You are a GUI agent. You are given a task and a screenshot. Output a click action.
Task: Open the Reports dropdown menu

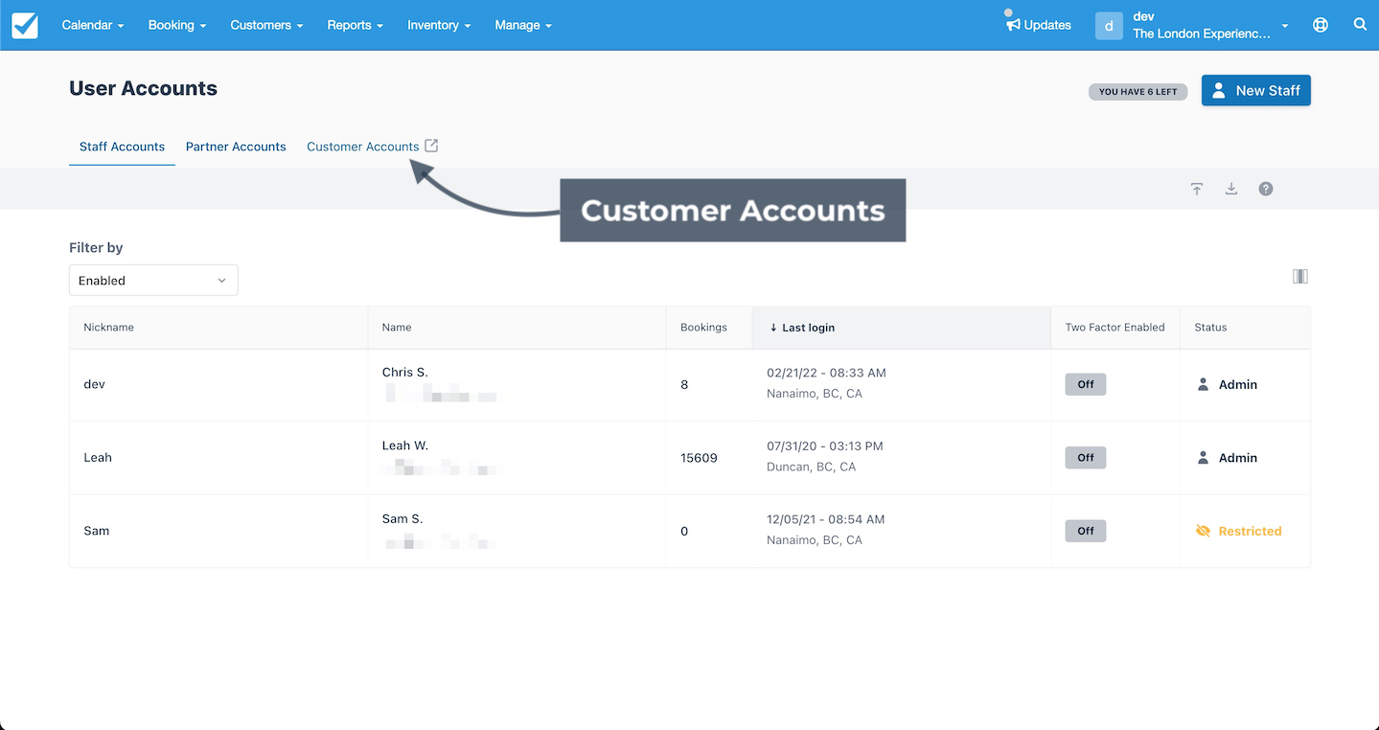coord(355,25)
